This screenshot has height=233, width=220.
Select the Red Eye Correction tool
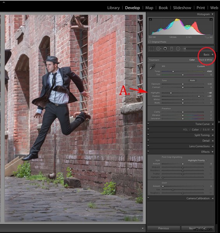165,49
